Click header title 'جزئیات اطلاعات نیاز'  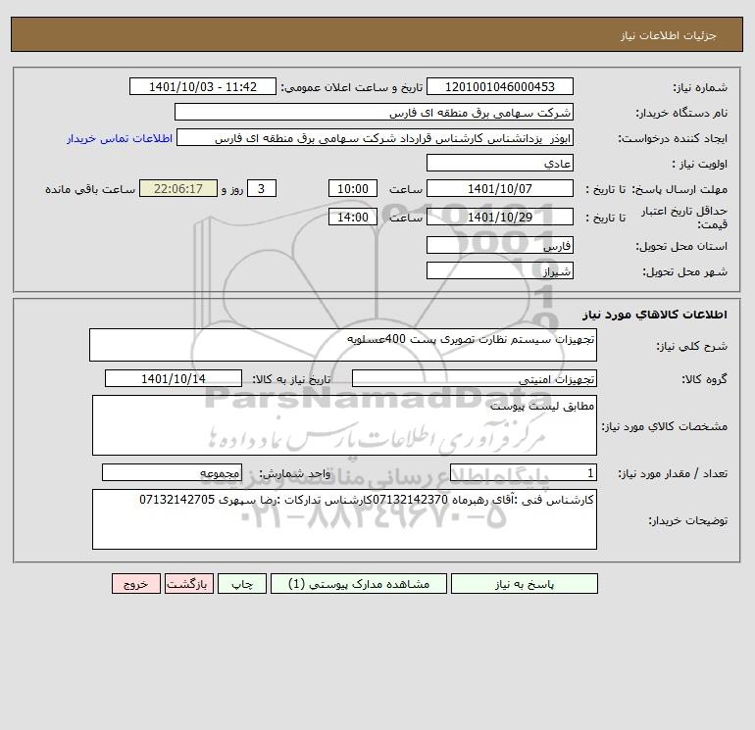[x=669, y=35]
